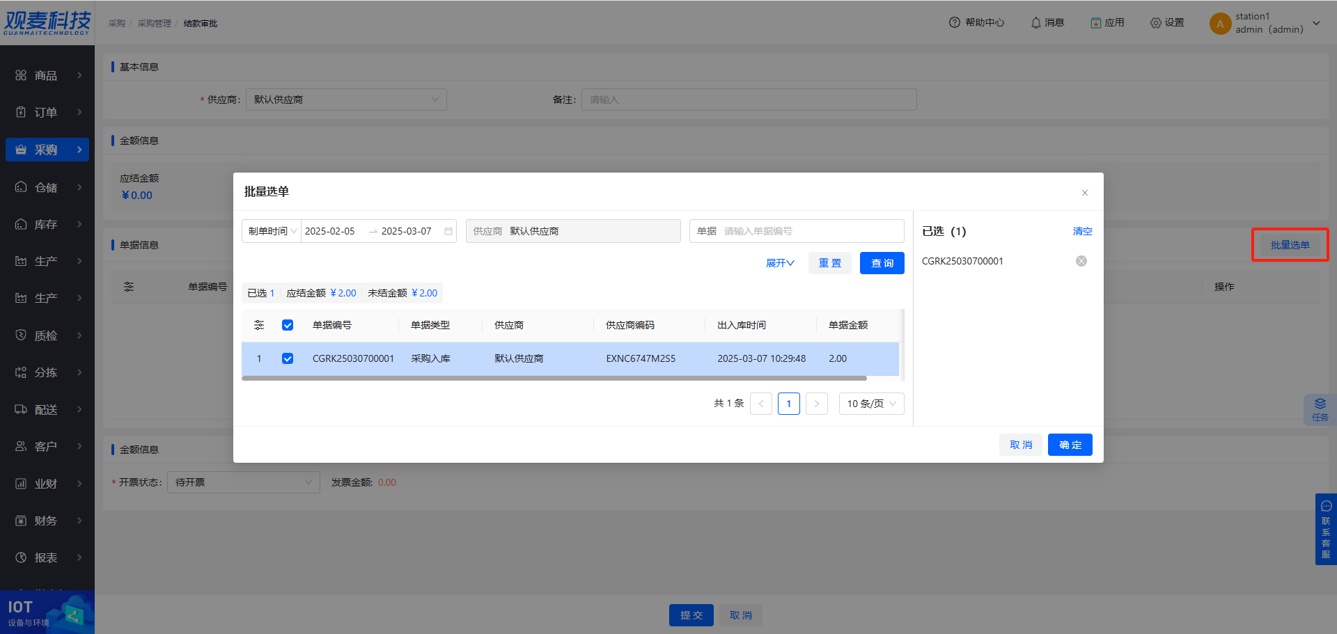The height and width of the screenshot is (634, 1337).
Task: Click the 库存 sidebar icon
Action: pos(21,224)
